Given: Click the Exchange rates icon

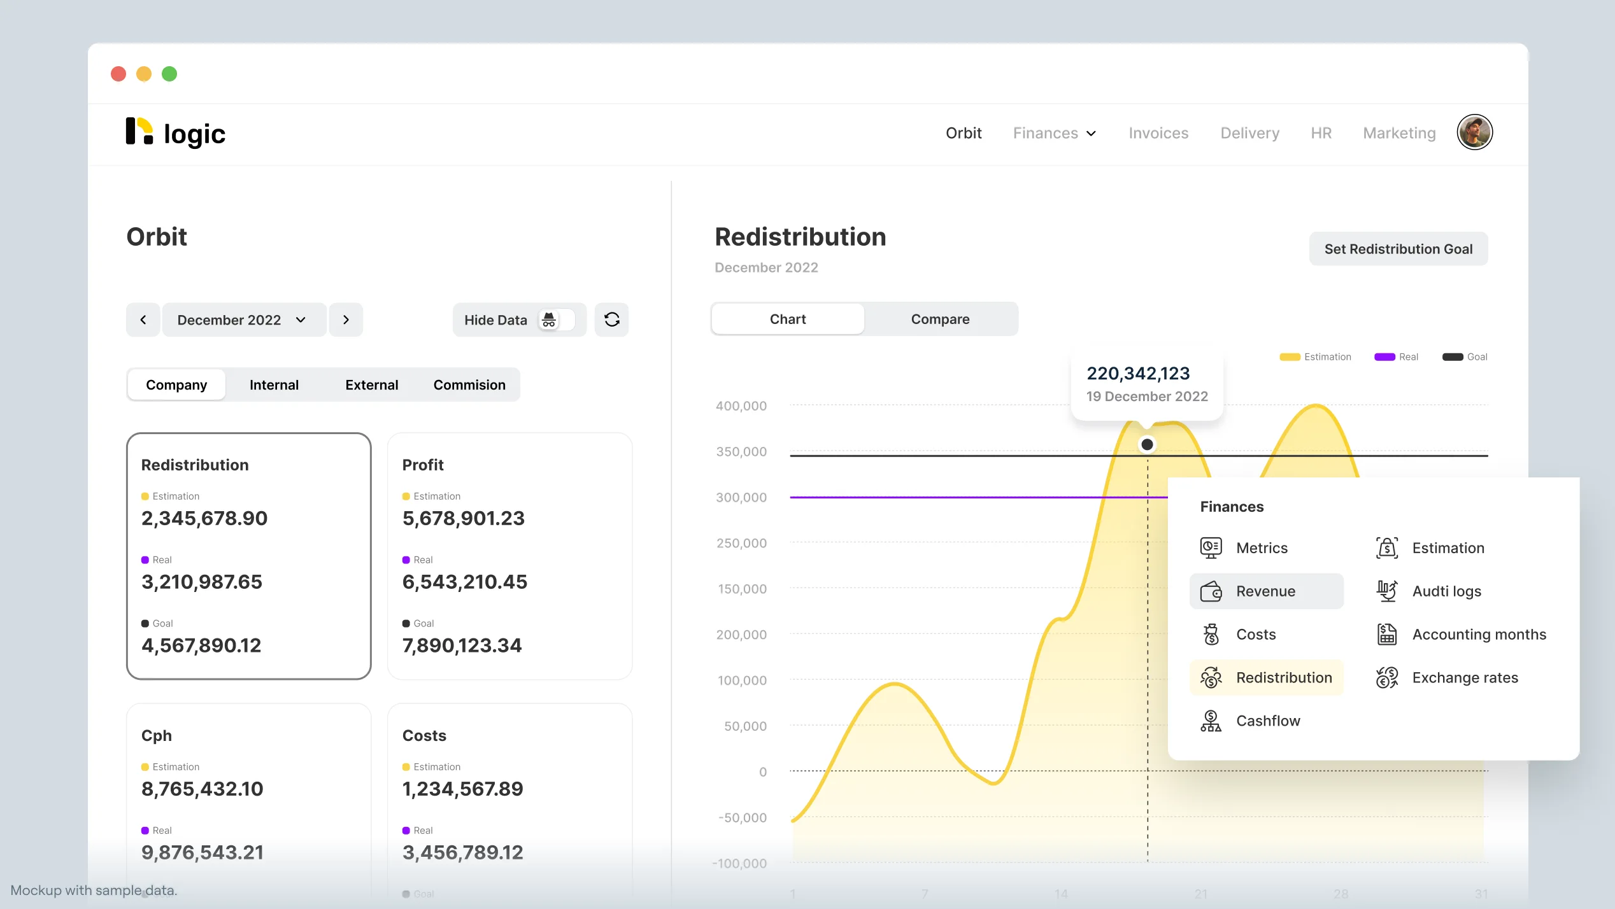Looking at the screenshot, I should point(1386,678).
